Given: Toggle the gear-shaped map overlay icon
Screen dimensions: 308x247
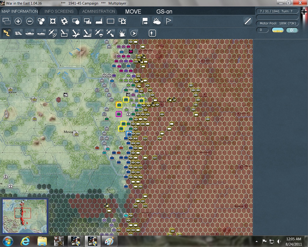Looking at the screenshot, I should click(64, 21).
